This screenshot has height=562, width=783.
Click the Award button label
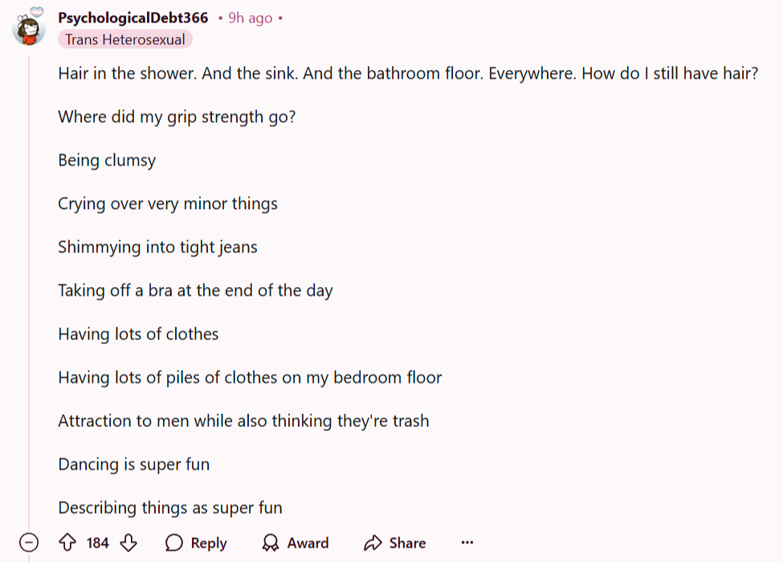[308, 543]
